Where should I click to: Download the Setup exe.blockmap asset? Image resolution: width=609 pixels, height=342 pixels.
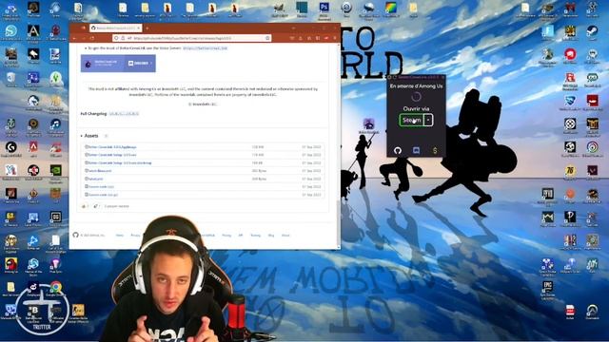coord(119,162)
